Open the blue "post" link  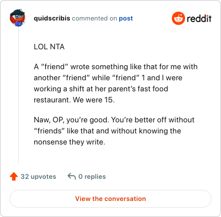[x=126, y=18]
